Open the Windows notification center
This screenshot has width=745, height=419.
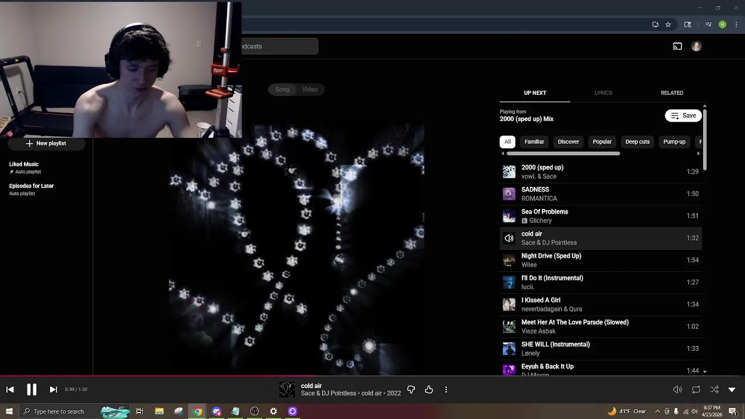[733, 411]
